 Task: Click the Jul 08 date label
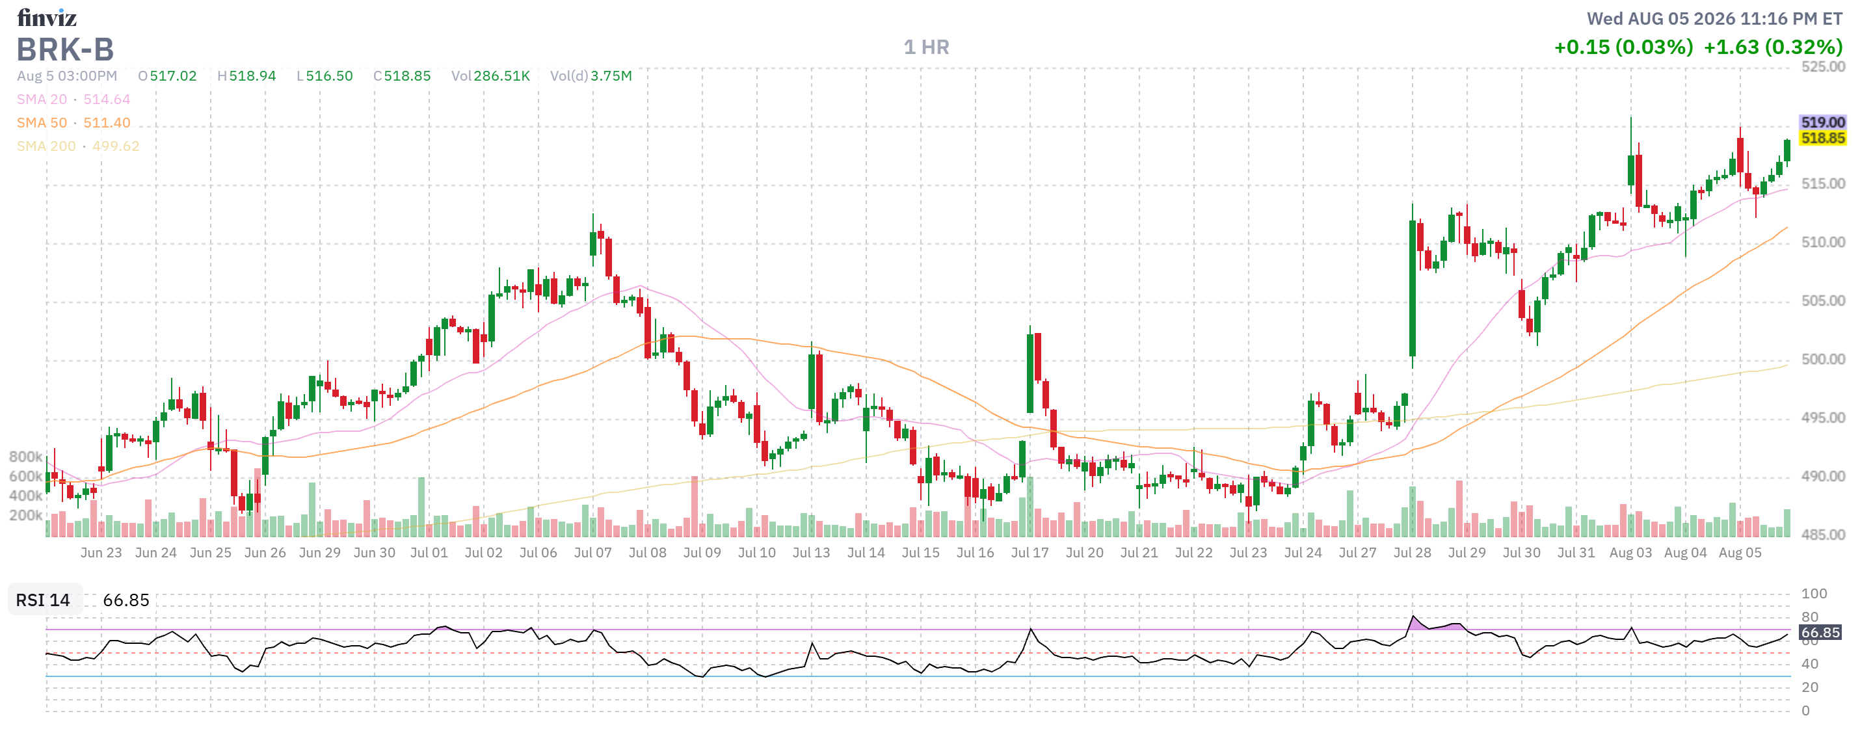[x=647, y=553]
